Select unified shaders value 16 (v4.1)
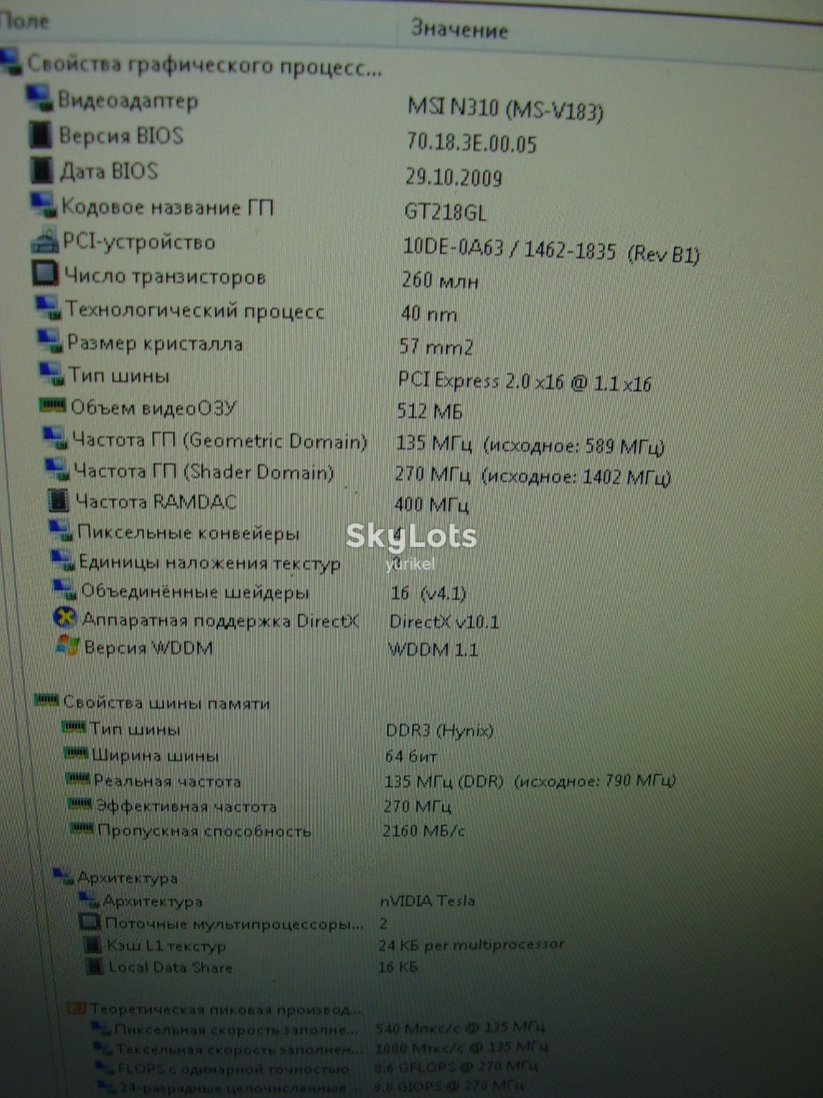The width and height of the screenshot is (823, 1098). coord(428,592)
